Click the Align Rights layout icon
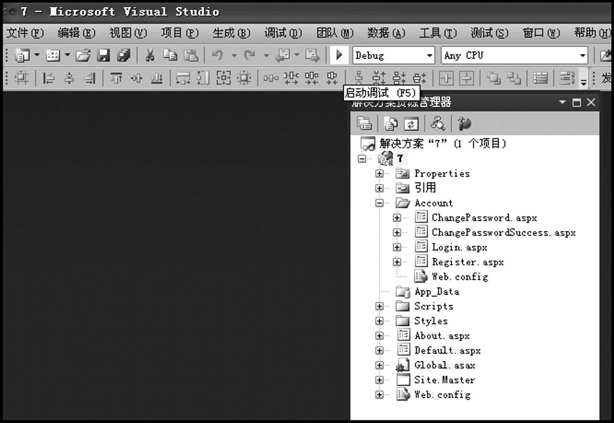614x423 pixels. pos(90,78)
